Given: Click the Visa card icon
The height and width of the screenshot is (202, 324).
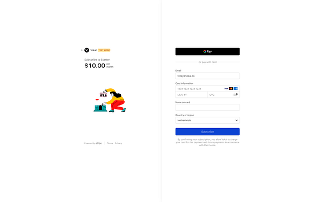Looking at the screenshot, I should point(226,89).
